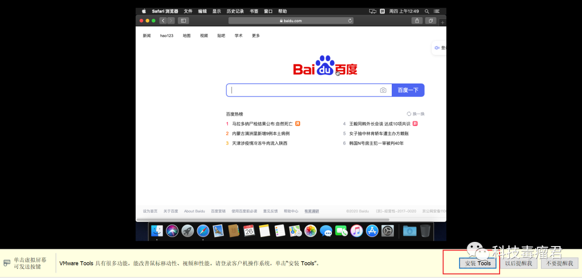The height and width of the screenshot is (278, 582).
Task: Click 安装 Tools button in VMware bar
Action: click(477, 263)
